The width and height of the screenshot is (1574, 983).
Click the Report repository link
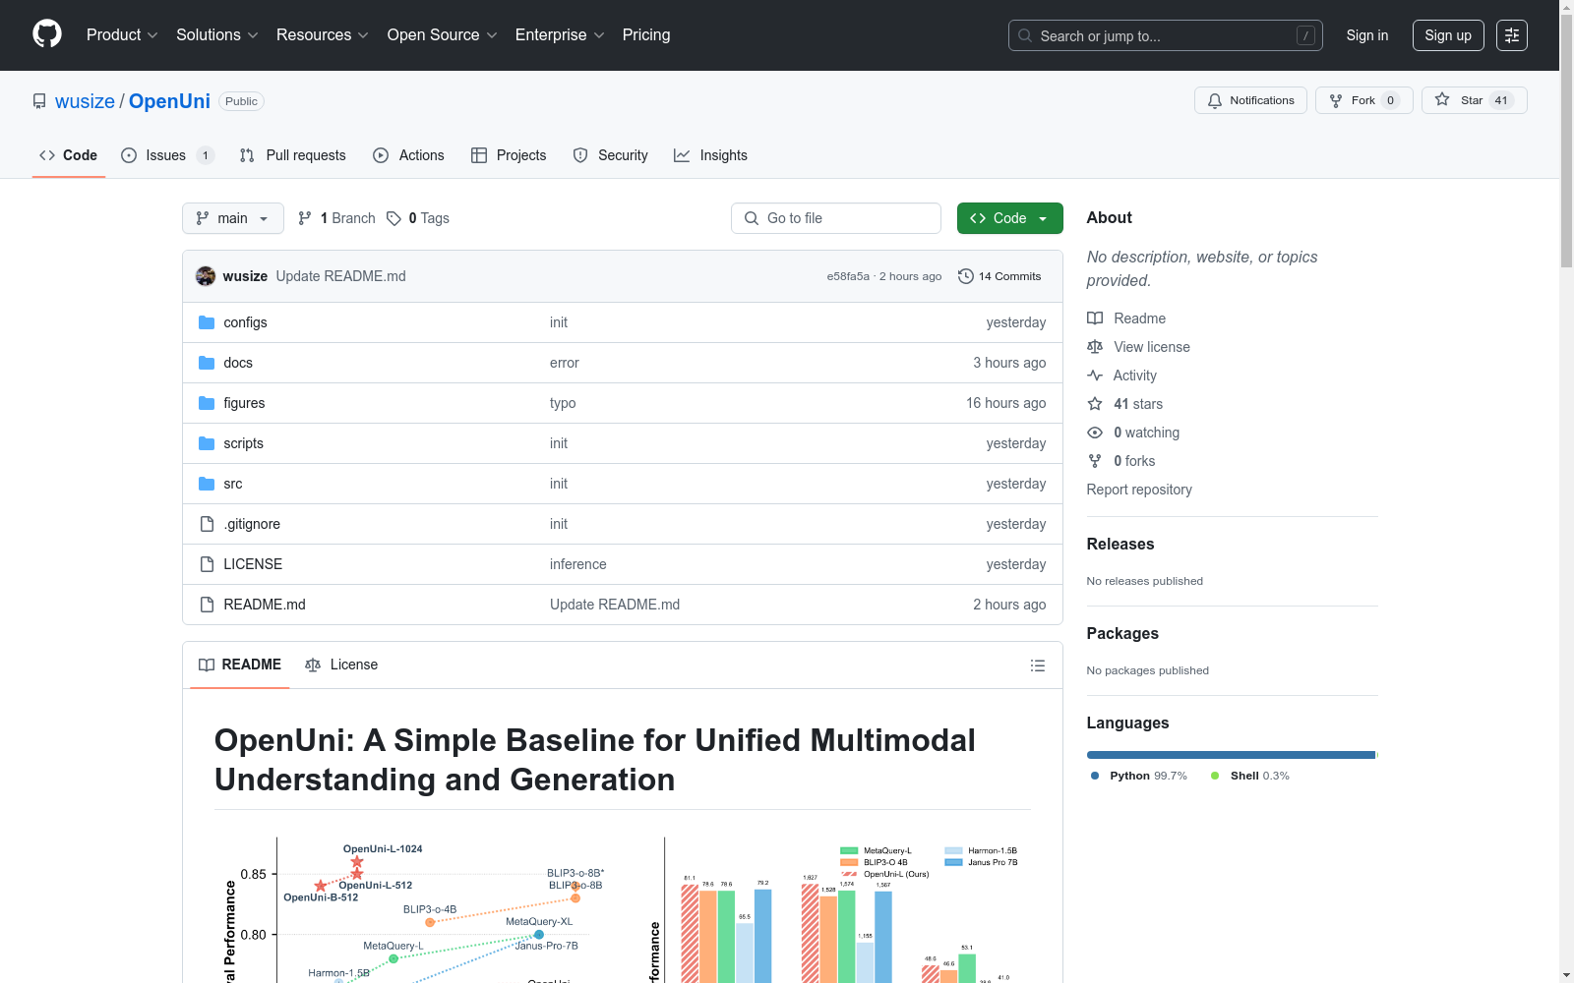pos(1139,490)
